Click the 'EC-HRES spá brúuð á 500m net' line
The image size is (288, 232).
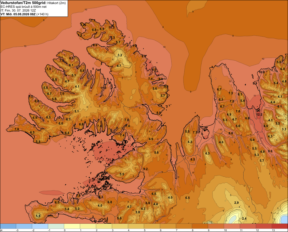pyautogui.click(x=24, y=7)
